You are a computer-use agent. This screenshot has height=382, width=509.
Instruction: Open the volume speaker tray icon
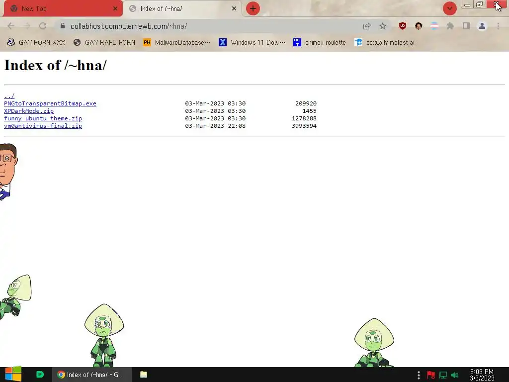tap(455, 375)
